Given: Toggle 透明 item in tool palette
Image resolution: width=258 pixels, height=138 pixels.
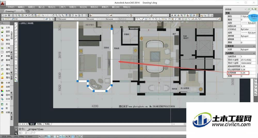Looking at the screenshot, I should 5,52.
